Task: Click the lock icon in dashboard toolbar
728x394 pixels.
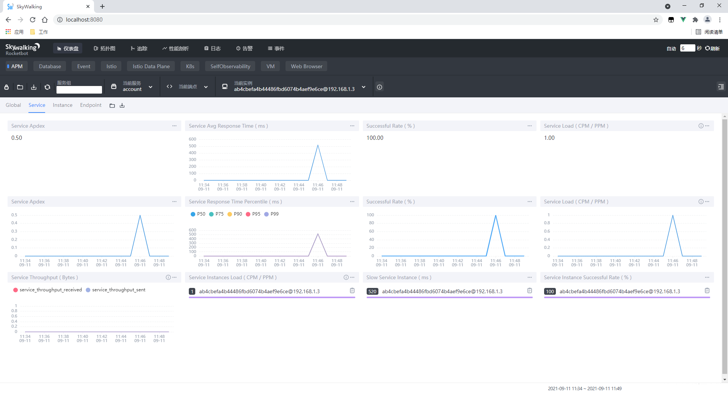Action: pyautogui.click(x=6, y=87)
